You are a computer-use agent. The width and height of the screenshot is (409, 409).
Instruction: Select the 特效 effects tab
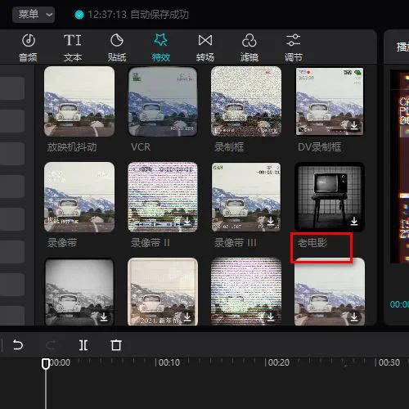[x=161, y=47]
